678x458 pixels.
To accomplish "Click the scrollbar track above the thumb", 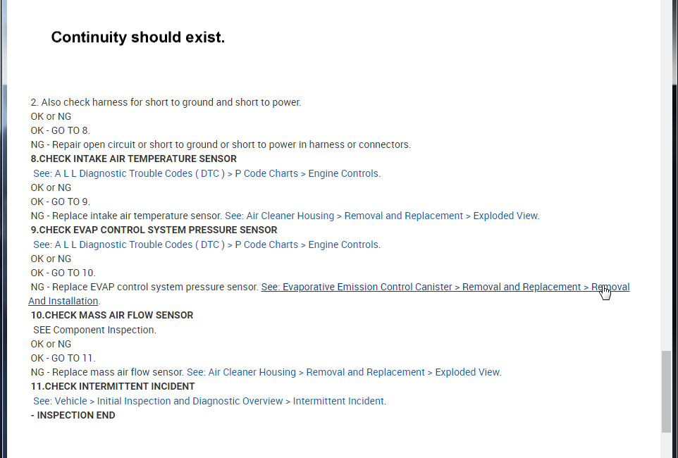I will pyautogui.click(x=666, y=176).
